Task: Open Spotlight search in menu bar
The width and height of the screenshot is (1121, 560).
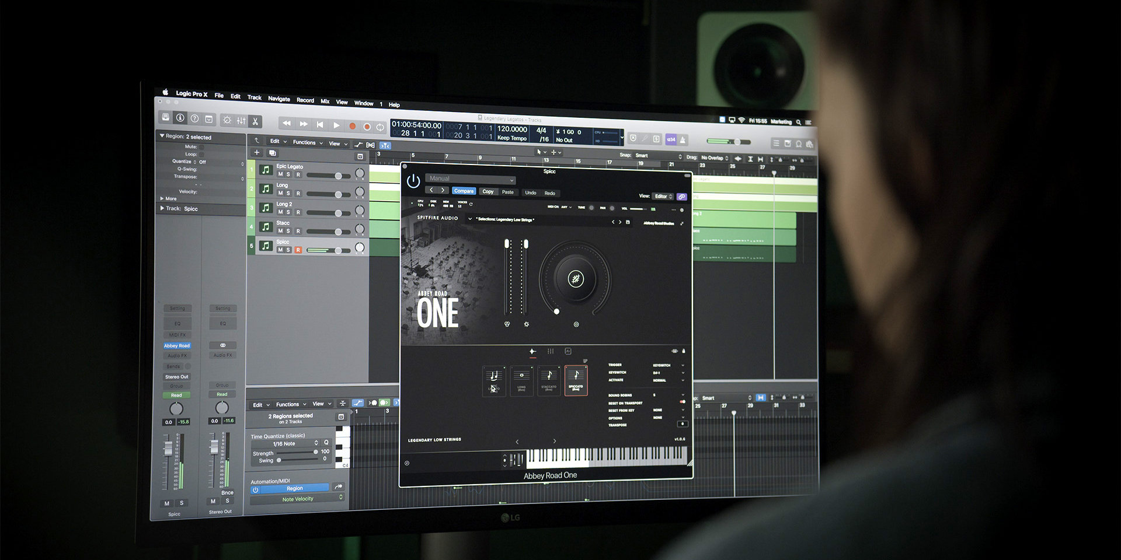Action: [798, 122]
